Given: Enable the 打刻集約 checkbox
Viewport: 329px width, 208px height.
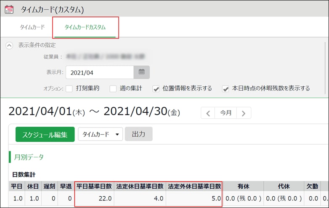Looking at the screenshot, I should pos(69,88).
